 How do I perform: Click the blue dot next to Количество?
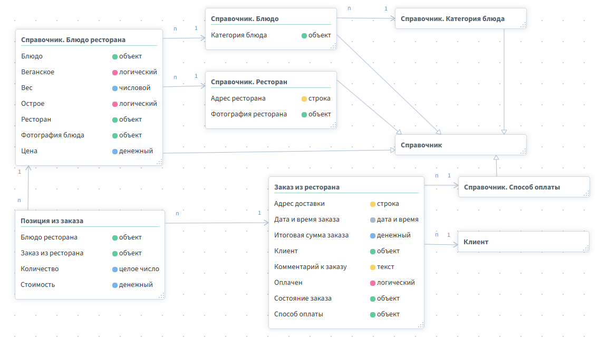click(114, 269)
